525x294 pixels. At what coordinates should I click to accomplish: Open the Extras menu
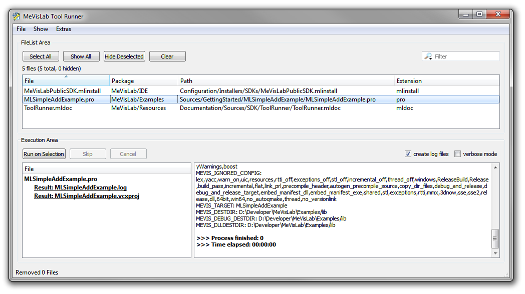[64, 29]
